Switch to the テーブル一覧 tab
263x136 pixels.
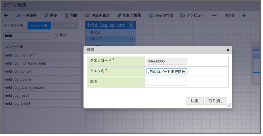point(14,25)
